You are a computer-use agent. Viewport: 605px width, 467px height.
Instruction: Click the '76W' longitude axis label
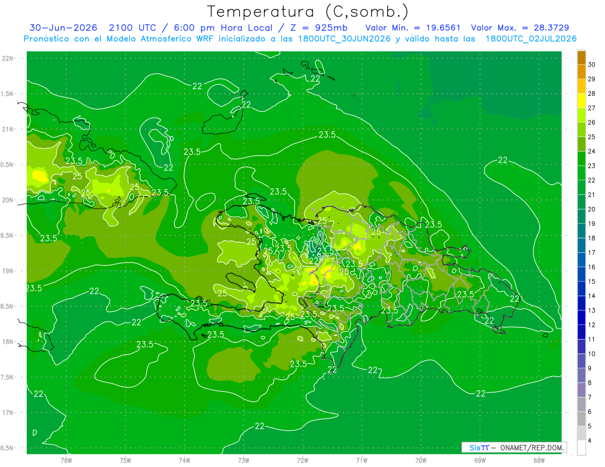point(66,460)
